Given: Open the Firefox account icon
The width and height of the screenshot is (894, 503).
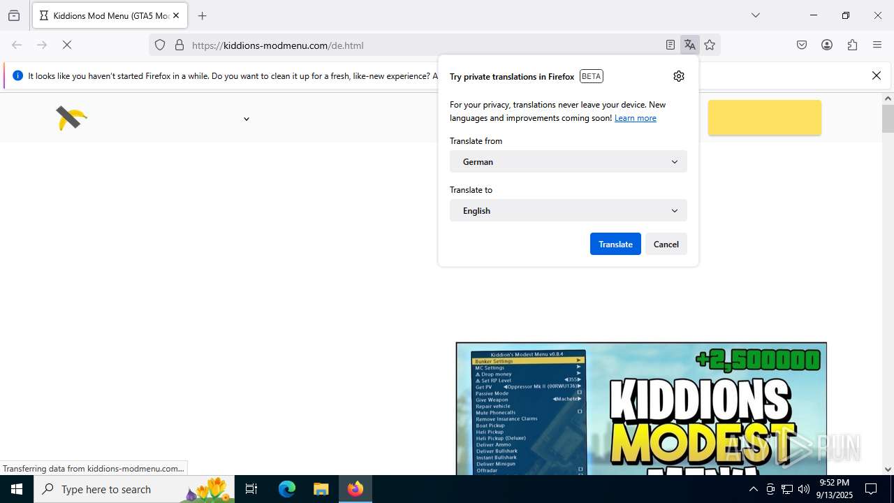Looking at the screenshot, I should click(x=827, y=45).
